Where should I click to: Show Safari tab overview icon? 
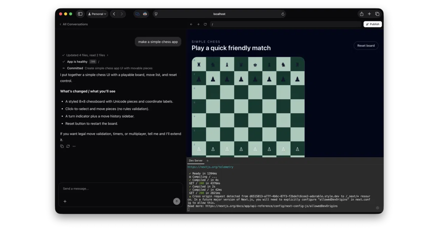point(377,14)
